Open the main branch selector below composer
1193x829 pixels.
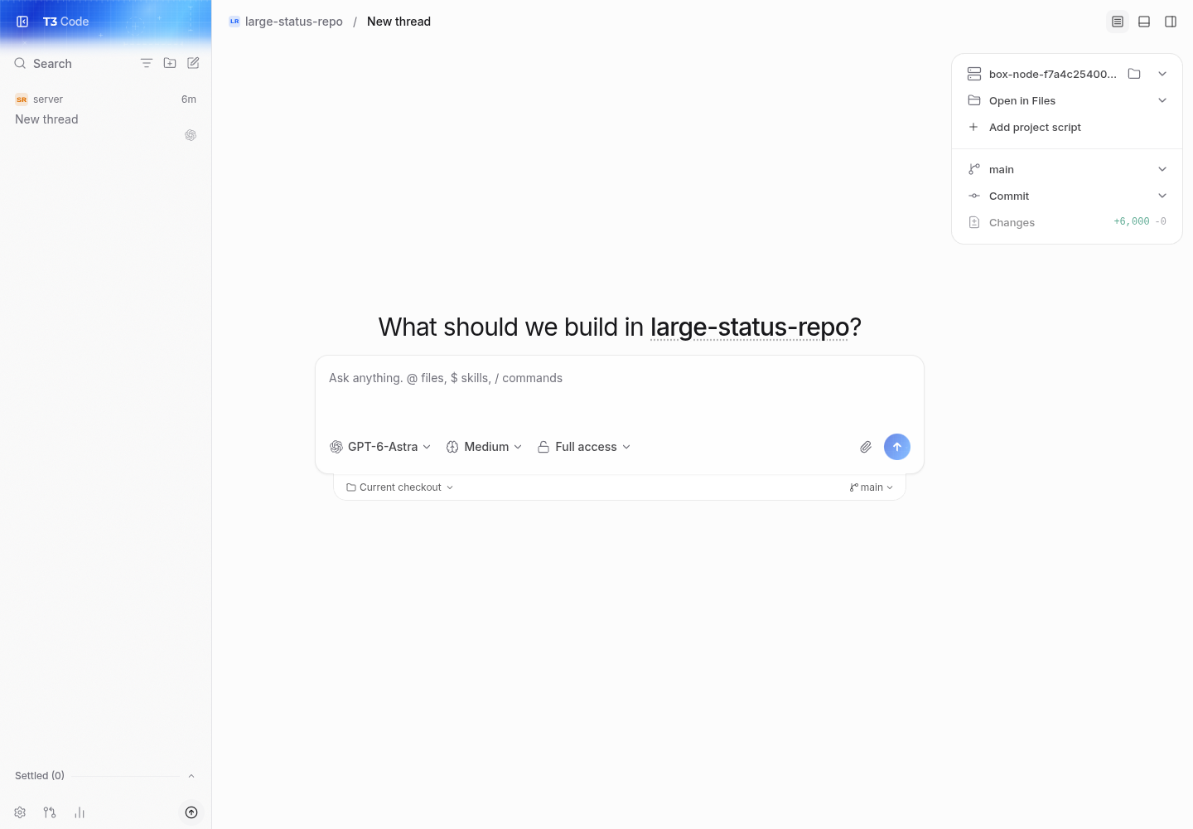pos(872,487)
